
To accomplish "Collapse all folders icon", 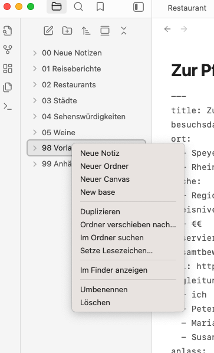I will [x=124, y=31].
